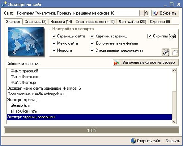The width and height of the screenshot is (183, 146).
Task: Open the site lookup magnifier icon
Action: [147, 13]
